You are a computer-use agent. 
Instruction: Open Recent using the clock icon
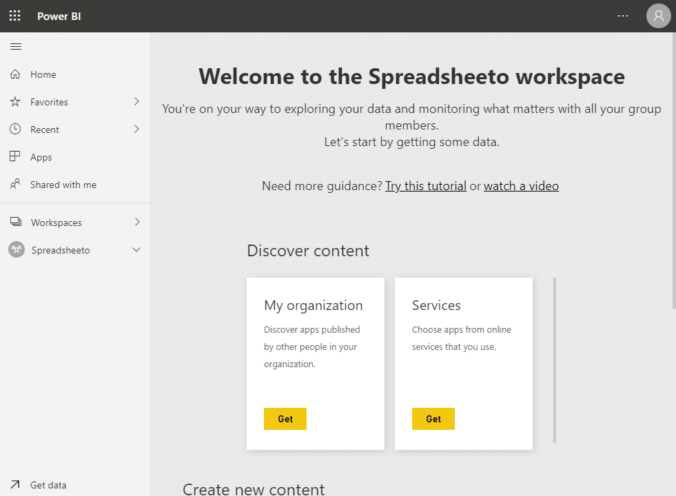point(15,129)
